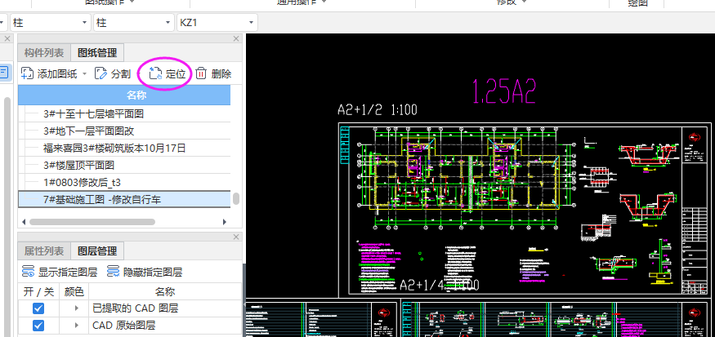This screenshot has height=337, width=715.
Task: Click the 分割 split drawing button
Action: click(113, 73)
